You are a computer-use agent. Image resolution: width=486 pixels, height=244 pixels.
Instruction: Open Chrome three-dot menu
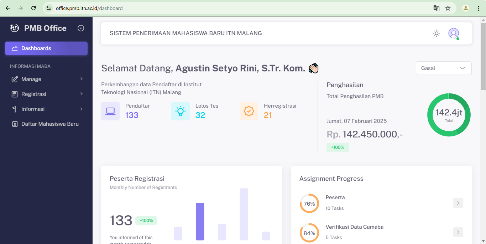tap(479, 8)
